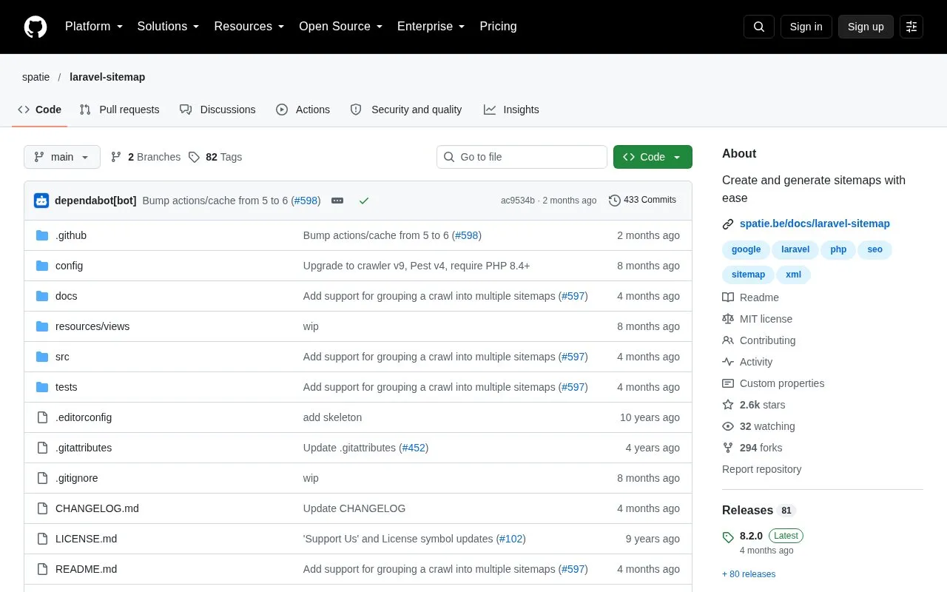Open 433 Commits history
Screen dimensions: 947x592
[x=642, y=201]
